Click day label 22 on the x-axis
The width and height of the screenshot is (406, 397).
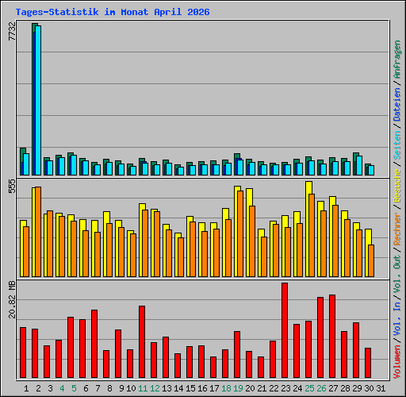click(274, 388)
